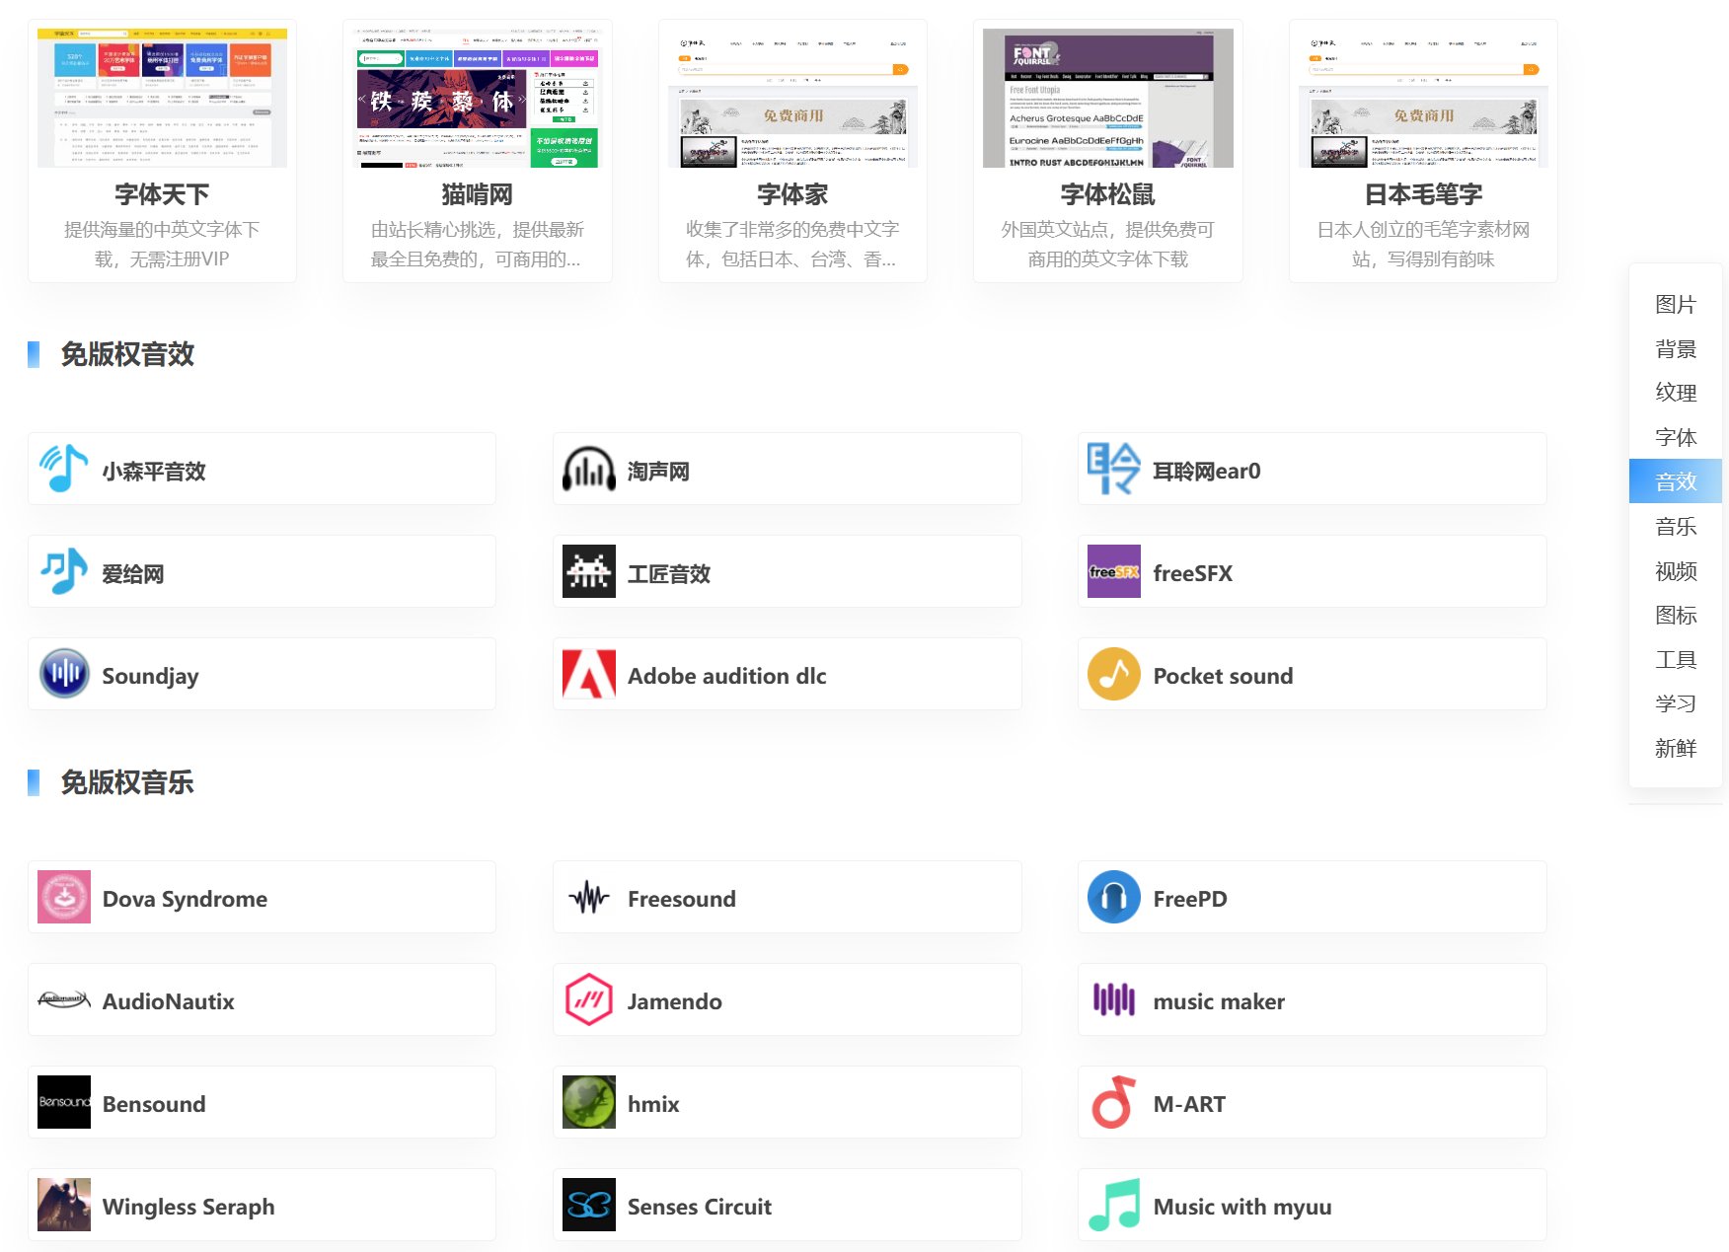
Task: Click the freeSFX purple logo icon
Action: coord(1114,572)
